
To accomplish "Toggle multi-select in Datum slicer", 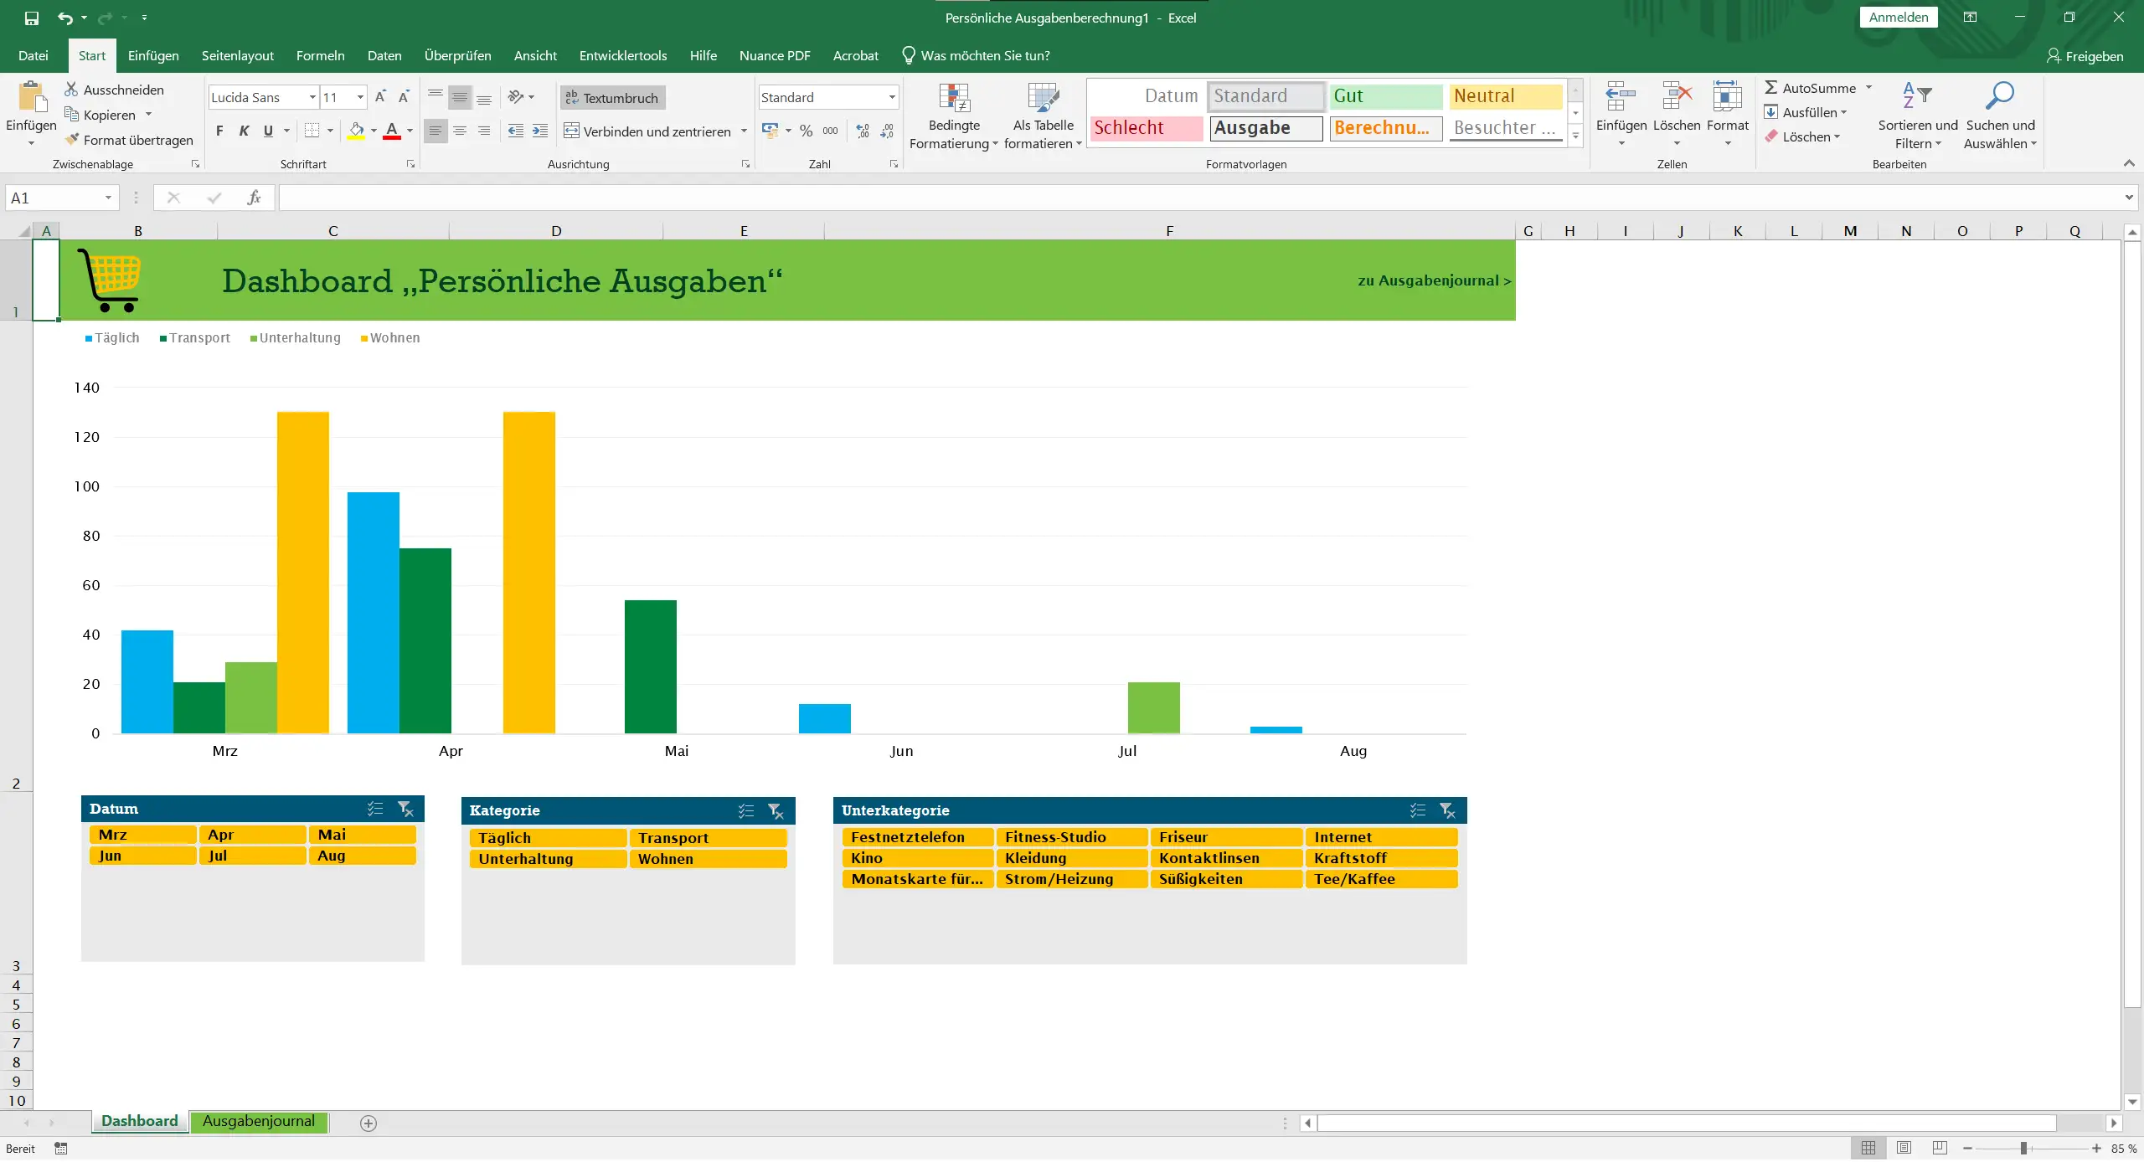I will pos(375,810).
